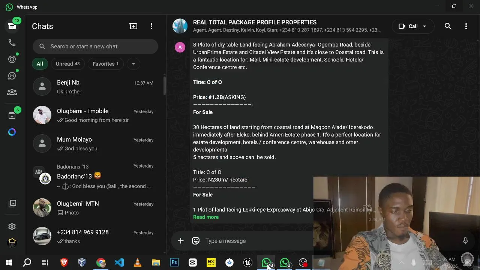Open the profile picture at sidebar bottom

[x=12, y=243]
